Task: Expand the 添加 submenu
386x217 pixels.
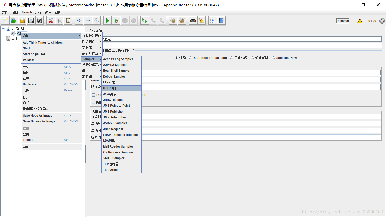Action: point(51,36)
